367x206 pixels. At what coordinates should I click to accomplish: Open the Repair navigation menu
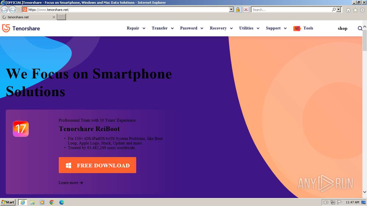133,28
